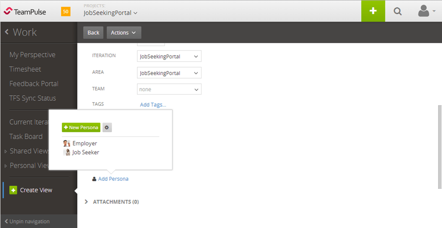Expand the Attachments section
This screenshot has width=442, height=228.
click(87, 202)
